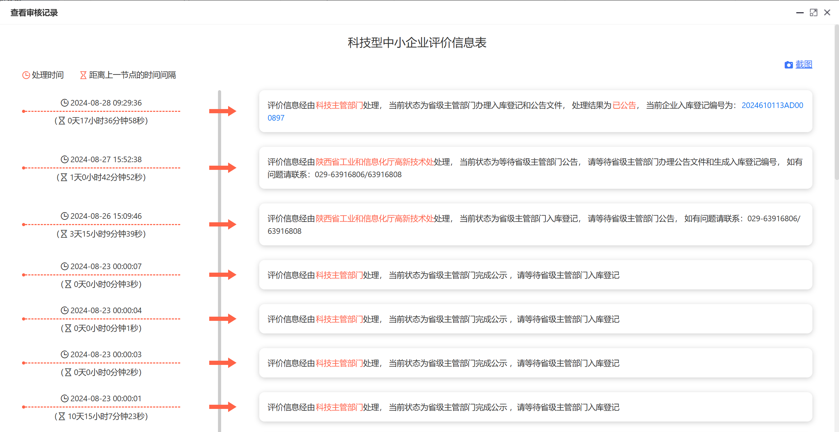Click the clock icon beside 处理时间 legend
Screen dimensions: 839x432
(x=26, y=75)
